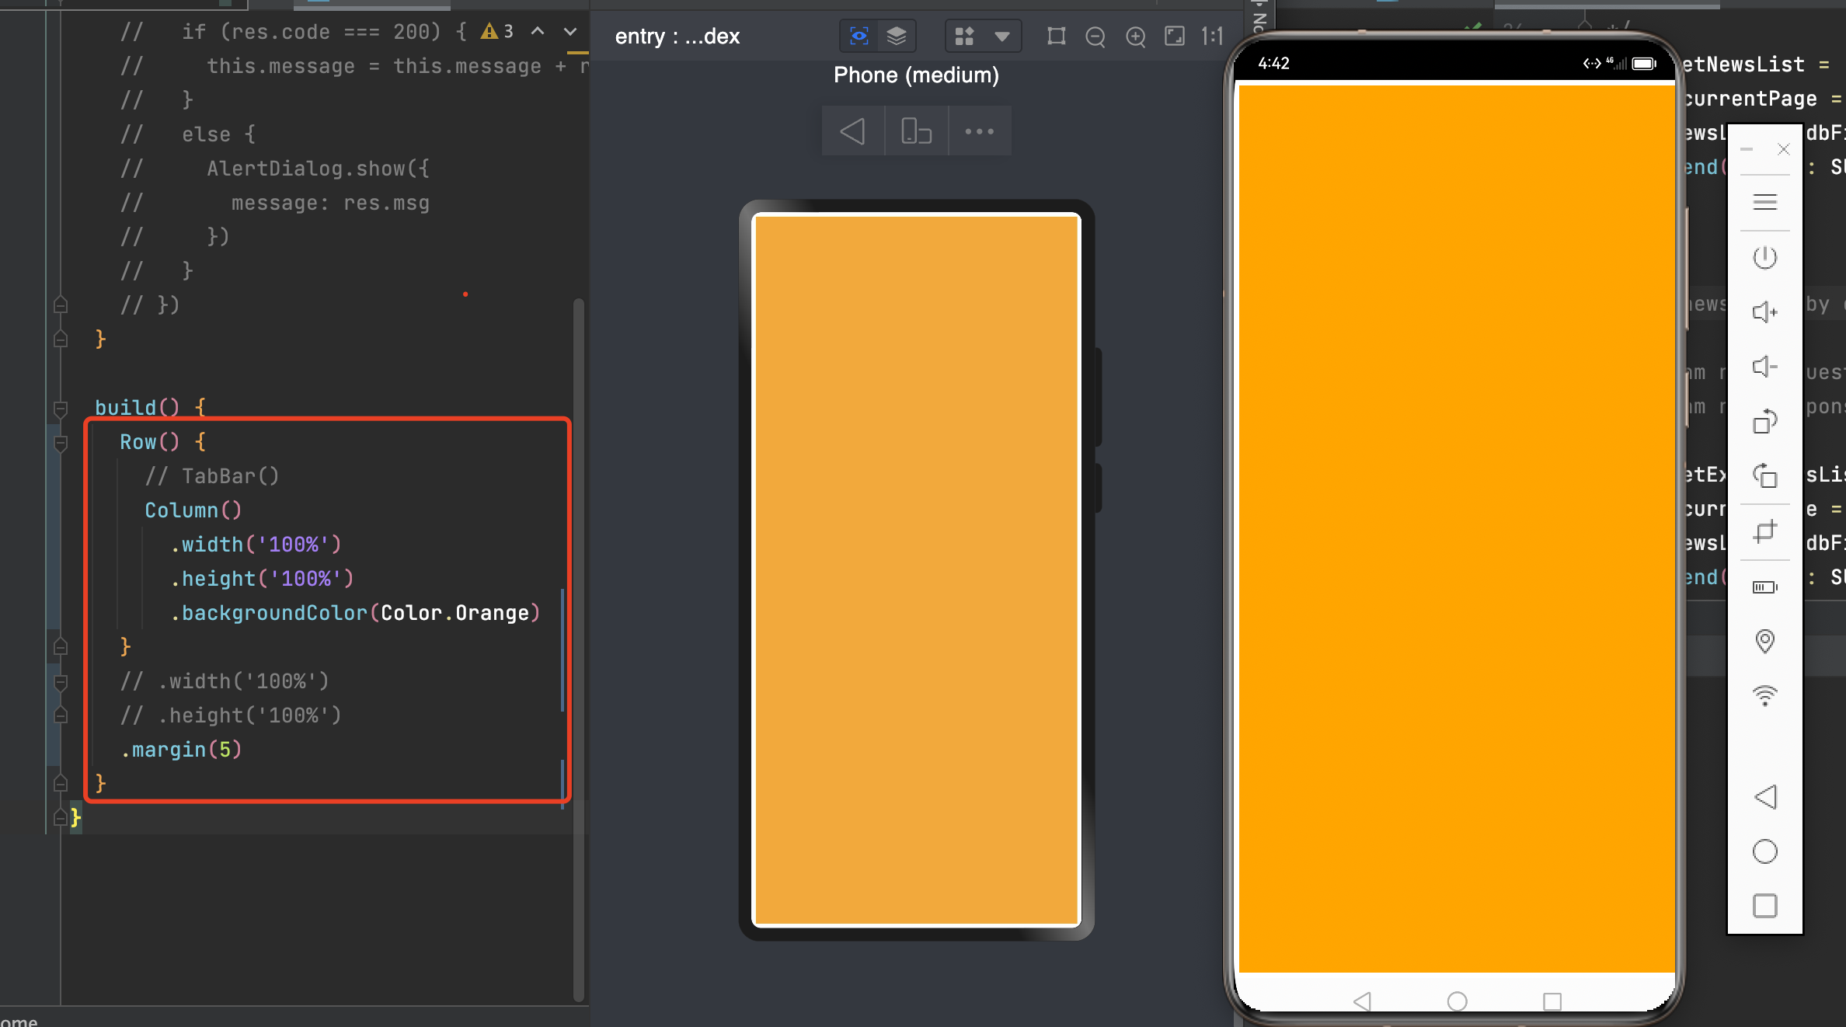Click the orange preview canvas in previewer
The width and height of the screenshot is (1846, 1027).
(x=917, y=570)
